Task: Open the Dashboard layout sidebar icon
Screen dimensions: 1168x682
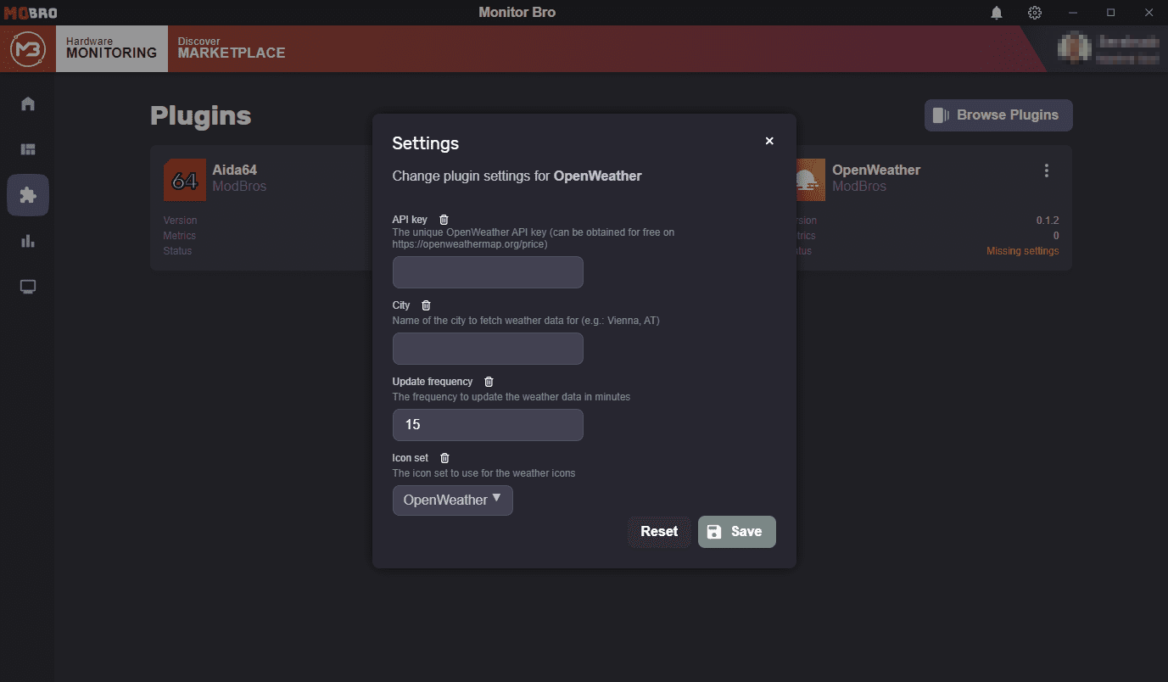Action: (28, 149)
